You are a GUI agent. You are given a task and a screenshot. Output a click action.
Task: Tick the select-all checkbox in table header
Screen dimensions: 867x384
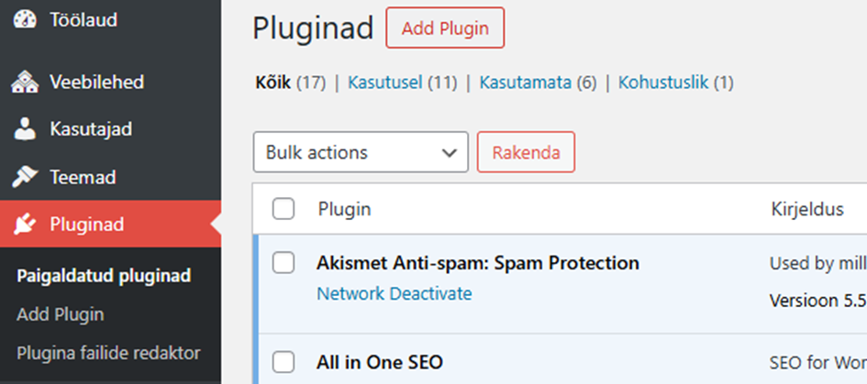click(x=283, y=209)
